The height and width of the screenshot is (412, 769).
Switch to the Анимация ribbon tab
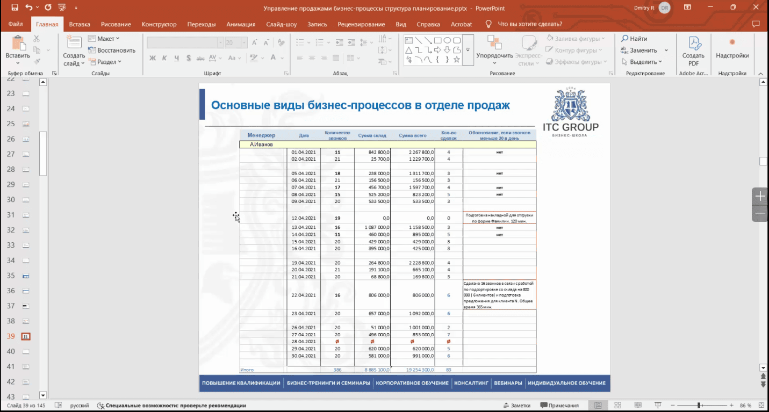[x=241, y=24]
